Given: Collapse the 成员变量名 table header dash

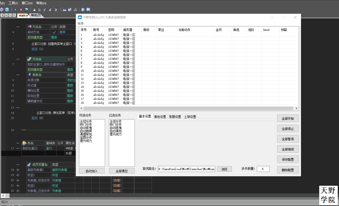Looking at the screenshot, I should pos(18,164).
